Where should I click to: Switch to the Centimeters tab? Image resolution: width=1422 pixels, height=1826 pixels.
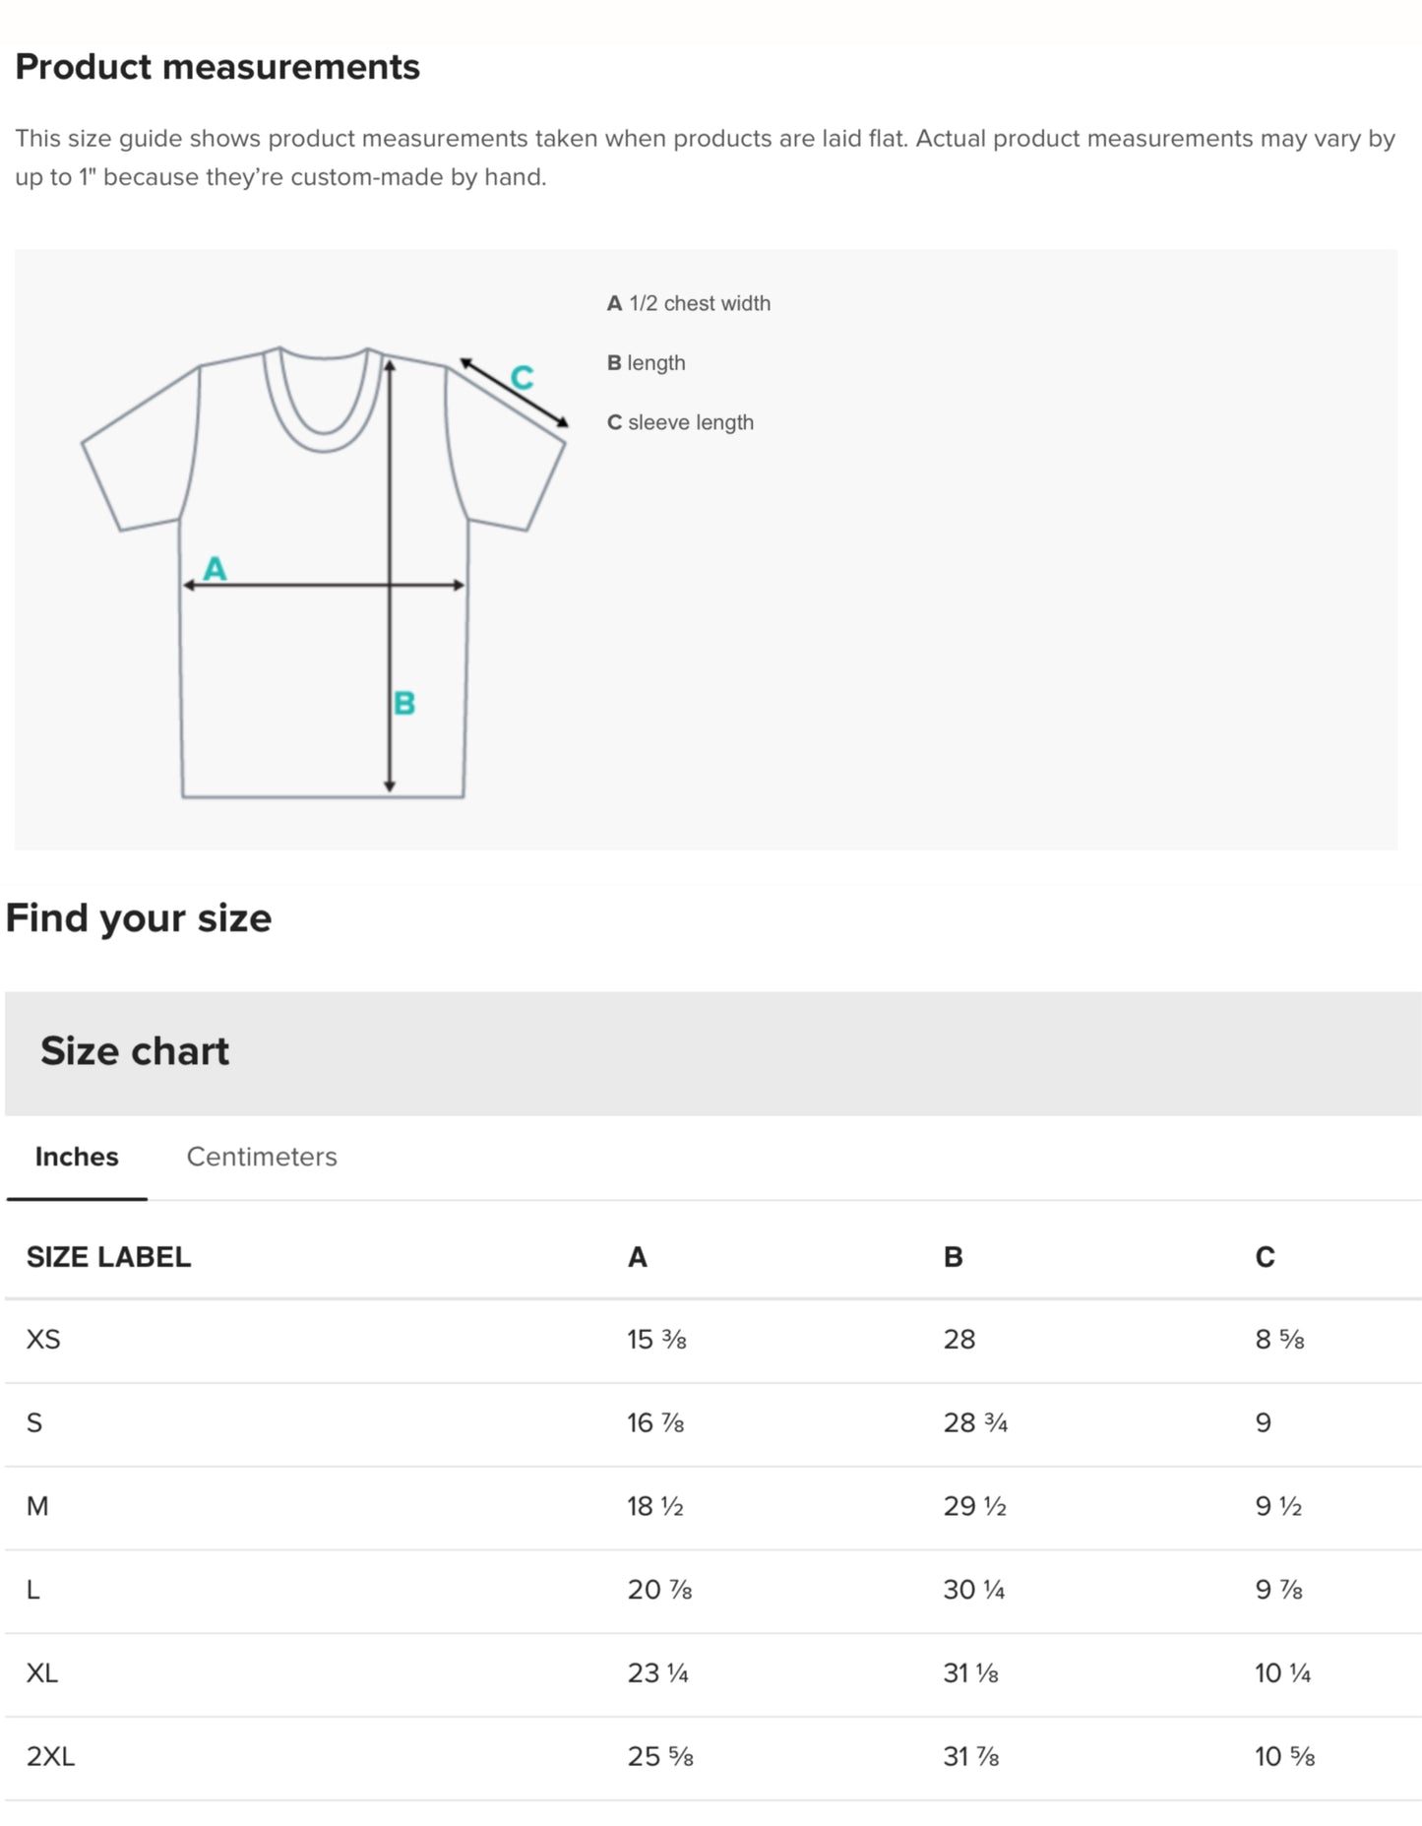[x=261, y=1156]
